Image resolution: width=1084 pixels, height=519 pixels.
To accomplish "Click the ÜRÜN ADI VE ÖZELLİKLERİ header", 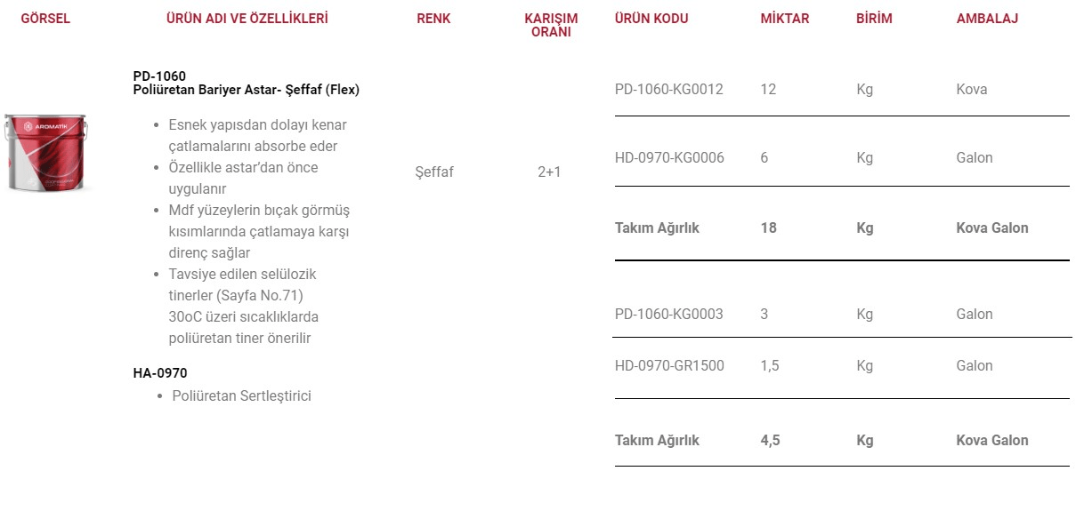I will coord(247,19).
